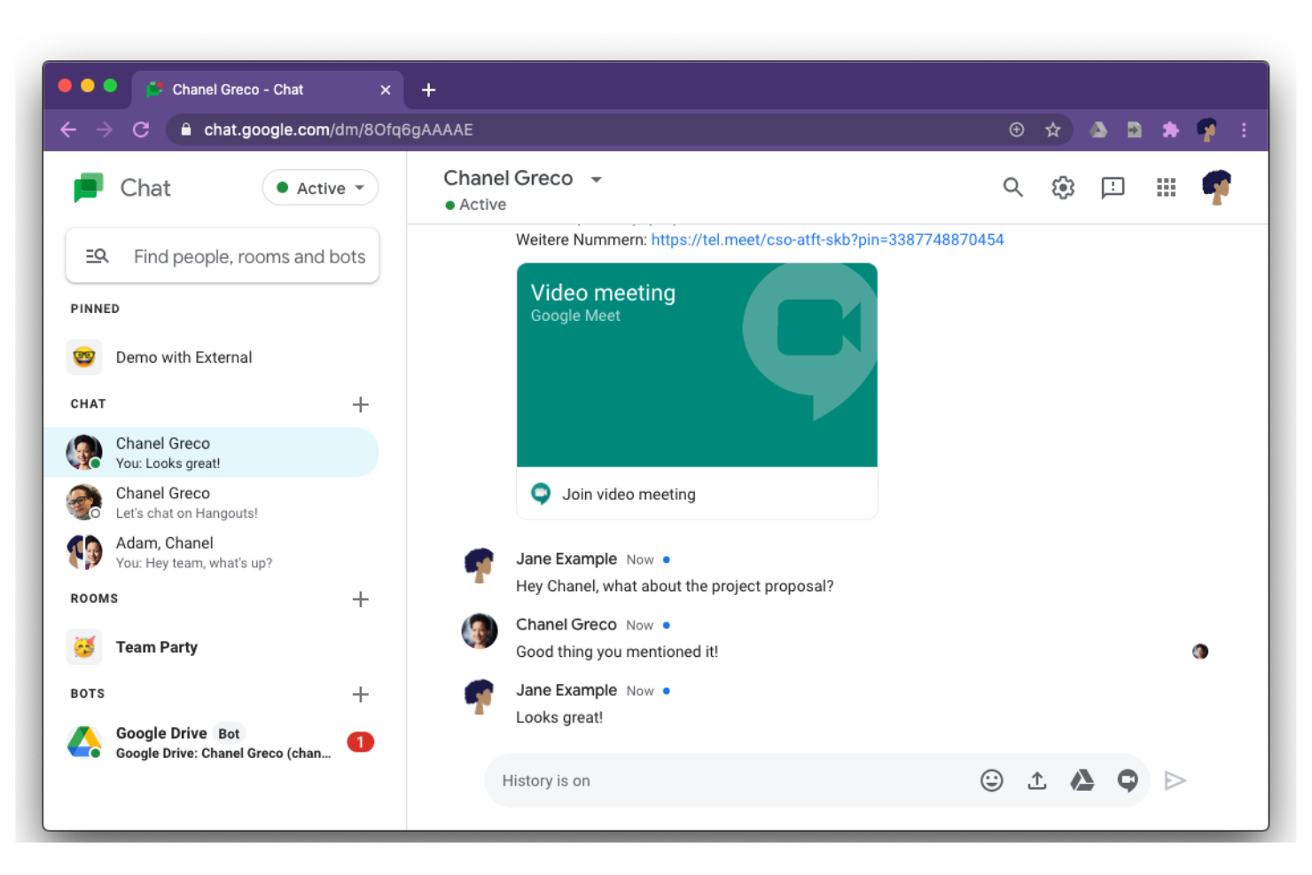This screenshot has width=1312, height=875.
Task: Attach a Google Drive file to the message
Action: pos(1082,780)
